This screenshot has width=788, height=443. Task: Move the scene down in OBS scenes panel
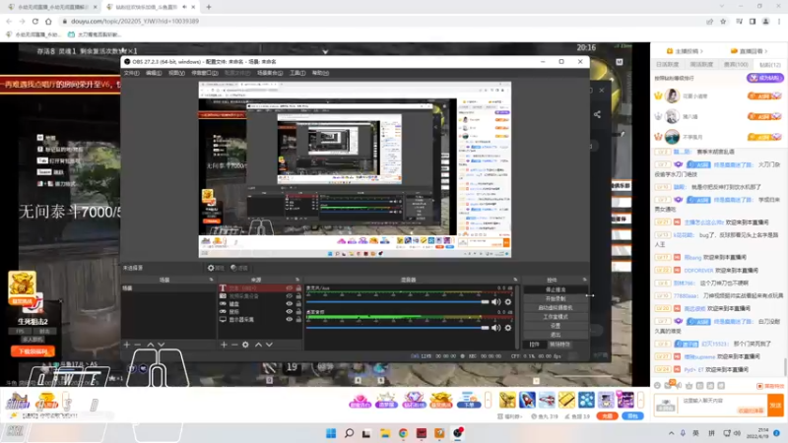[161, 345]
